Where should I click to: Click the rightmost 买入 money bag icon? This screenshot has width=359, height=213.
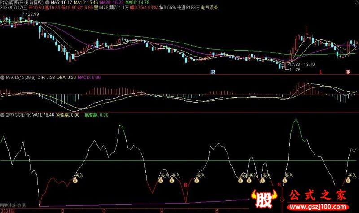point(347,181)
